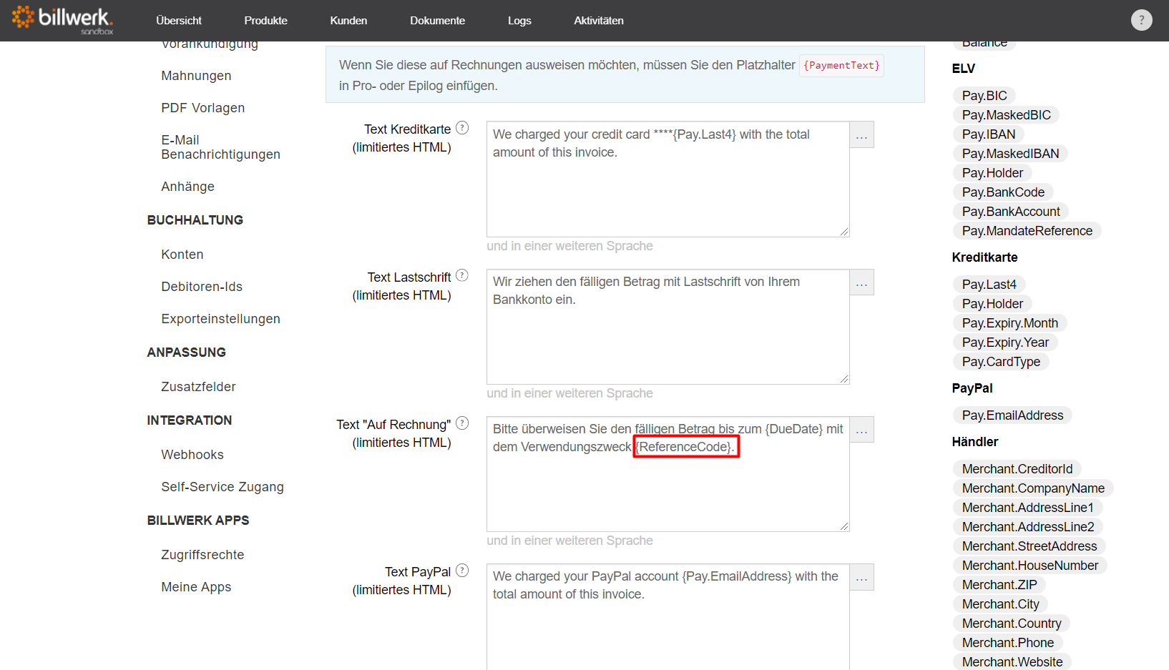Insert the Merchant.HouseNumber placeholder tag

point(1030,566)
